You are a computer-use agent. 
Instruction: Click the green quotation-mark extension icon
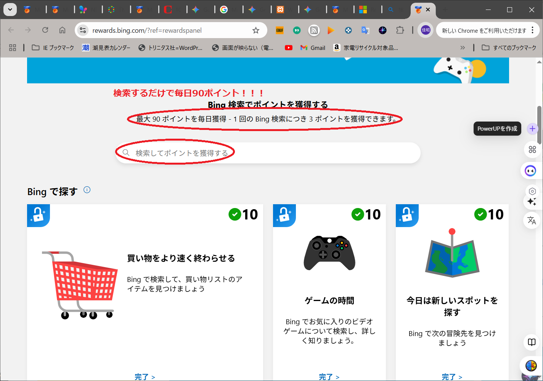[x=297, y=30]
